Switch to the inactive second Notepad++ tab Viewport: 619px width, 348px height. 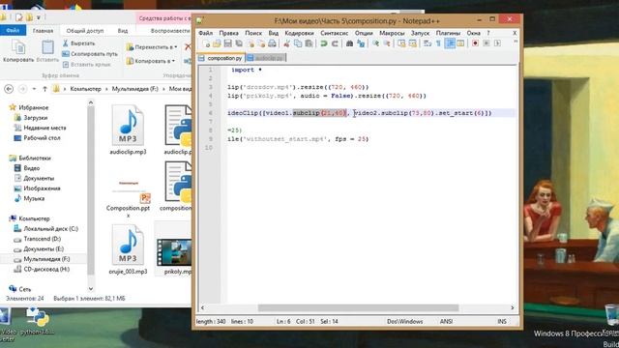tap(266, 58)
